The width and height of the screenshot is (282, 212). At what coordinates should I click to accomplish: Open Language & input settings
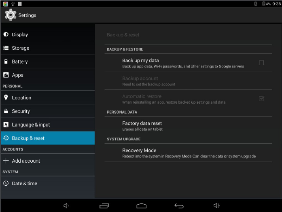(48, 125)
